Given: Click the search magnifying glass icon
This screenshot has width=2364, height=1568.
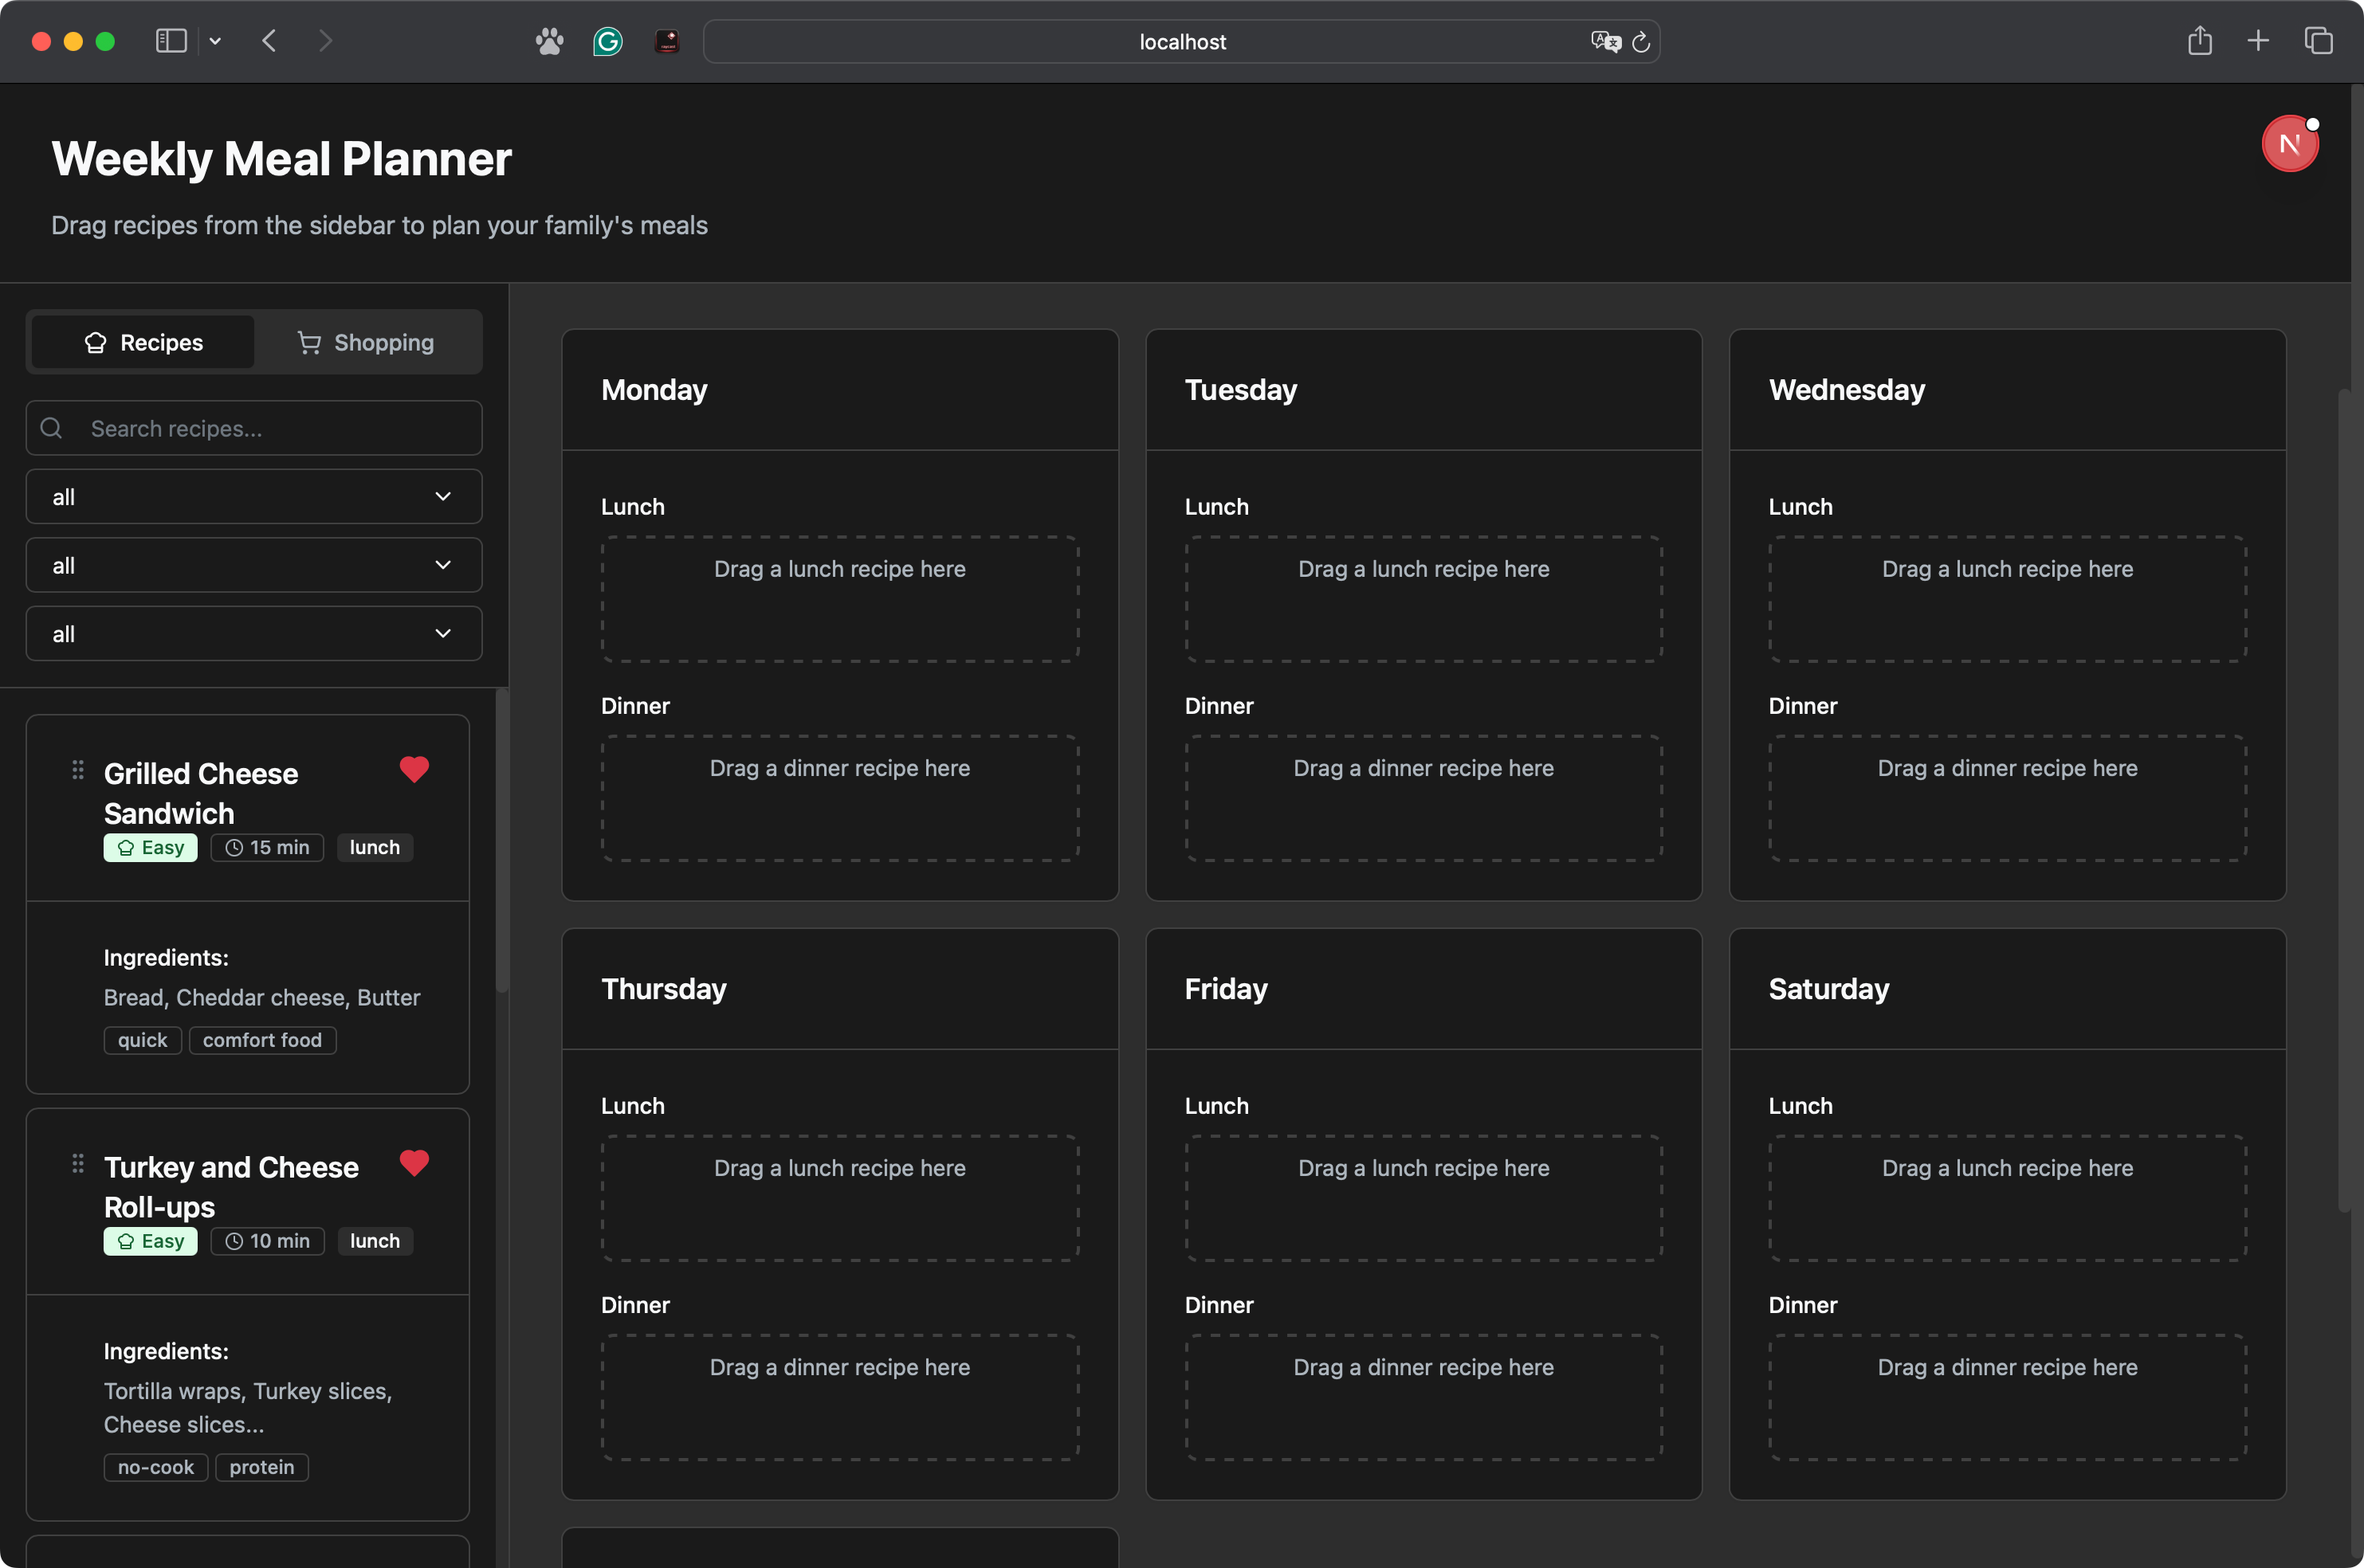Looking at the screenshot, I should click(x=51, y=427).
